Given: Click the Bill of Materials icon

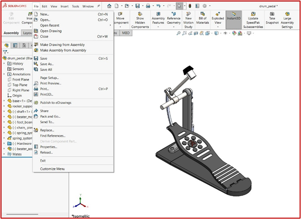Looking at the screenshot, I should (203, 20).
